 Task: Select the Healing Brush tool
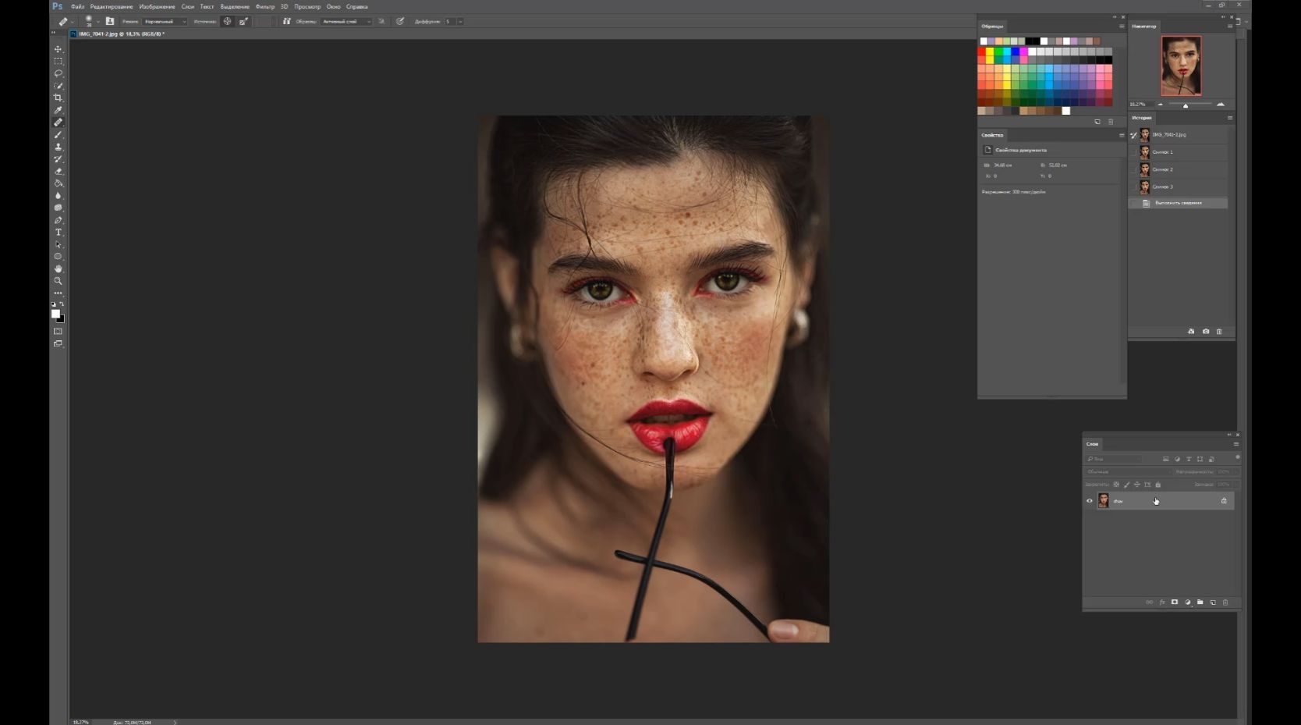tap(58, 123)
